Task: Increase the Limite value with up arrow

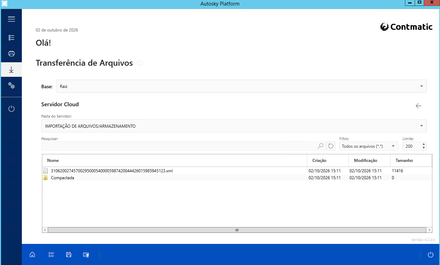Action: coord(424,144)
